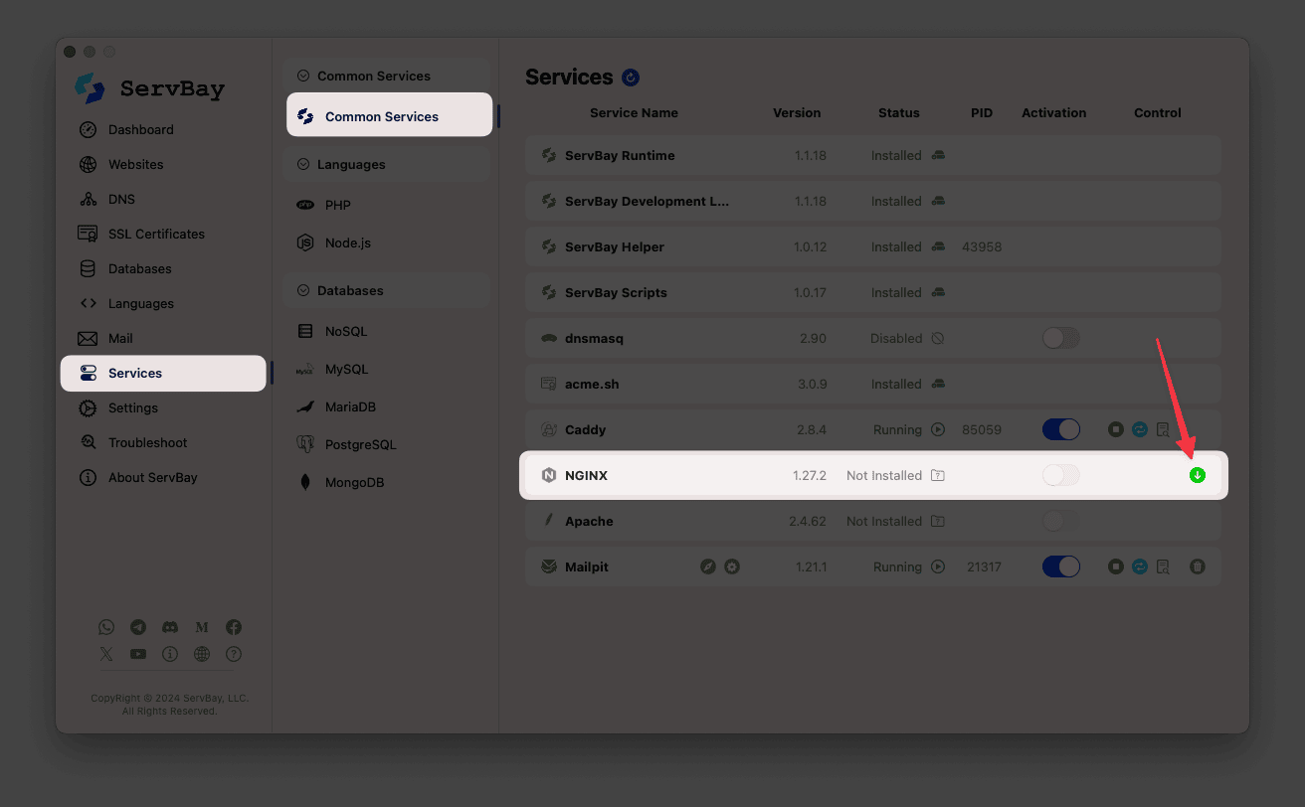Select PostgreSQL in the databases list
This screenshot has height=807, width=1305.
[x=360, y=444]
